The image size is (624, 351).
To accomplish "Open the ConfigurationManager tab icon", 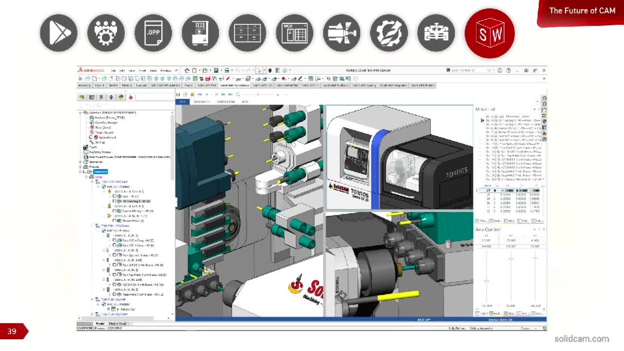I will (101, 97).
